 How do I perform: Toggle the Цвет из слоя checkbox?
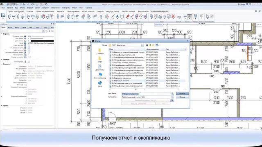click(x=29, y=50)
